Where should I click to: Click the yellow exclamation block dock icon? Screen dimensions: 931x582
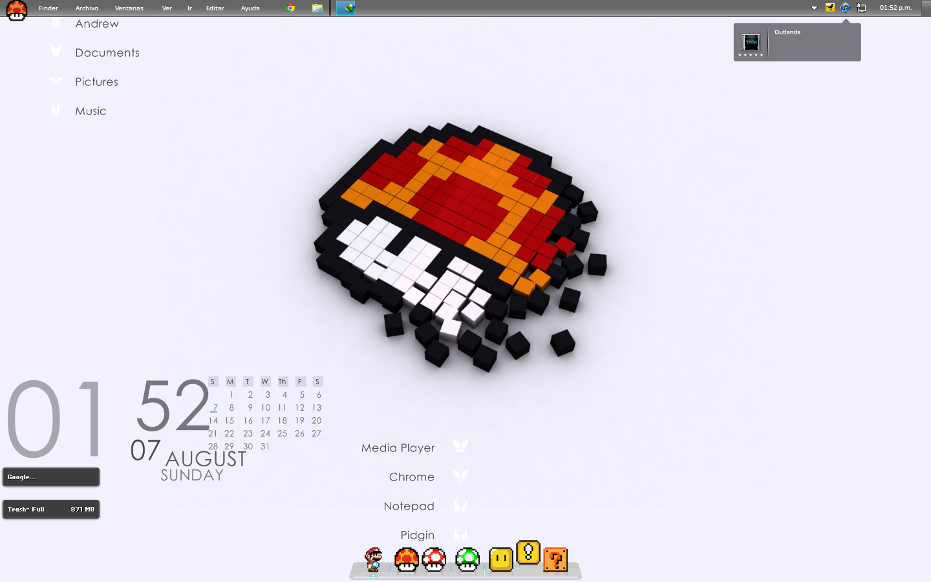[528, 552]
